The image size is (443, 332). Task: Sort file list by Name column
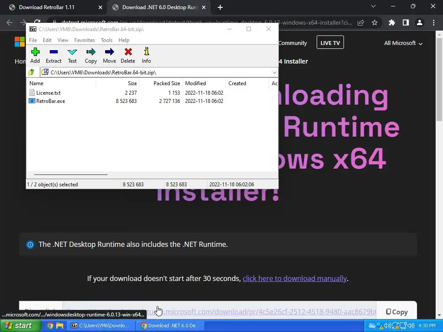pos(61,83)
